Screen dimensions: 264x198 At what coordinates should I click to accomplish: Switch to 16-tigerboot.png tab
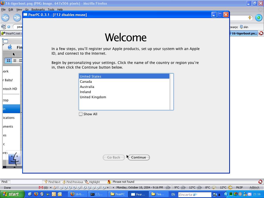click(x=243, y=33)
